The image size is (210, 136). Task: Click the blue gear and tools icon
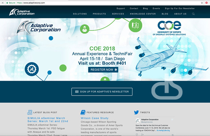(x=32, y=69)
